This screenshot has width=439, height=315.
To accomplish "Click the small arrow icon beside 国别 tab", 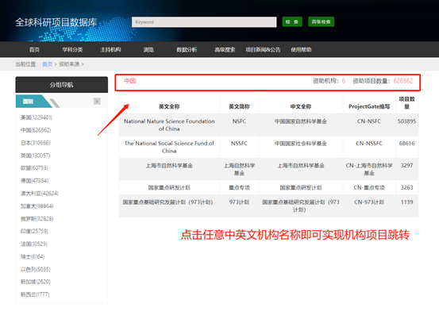I will coord(97,102).
